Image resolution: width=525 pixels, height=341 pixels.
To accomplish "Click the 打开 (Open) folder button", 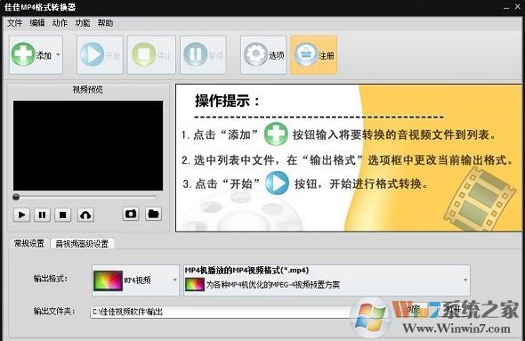I will point(453,310).
